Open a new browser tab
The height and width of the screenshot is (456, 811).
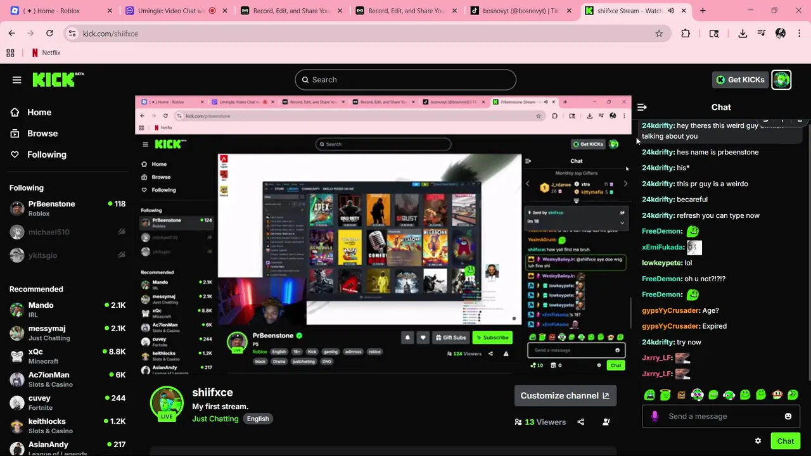[x=703, y=11]
